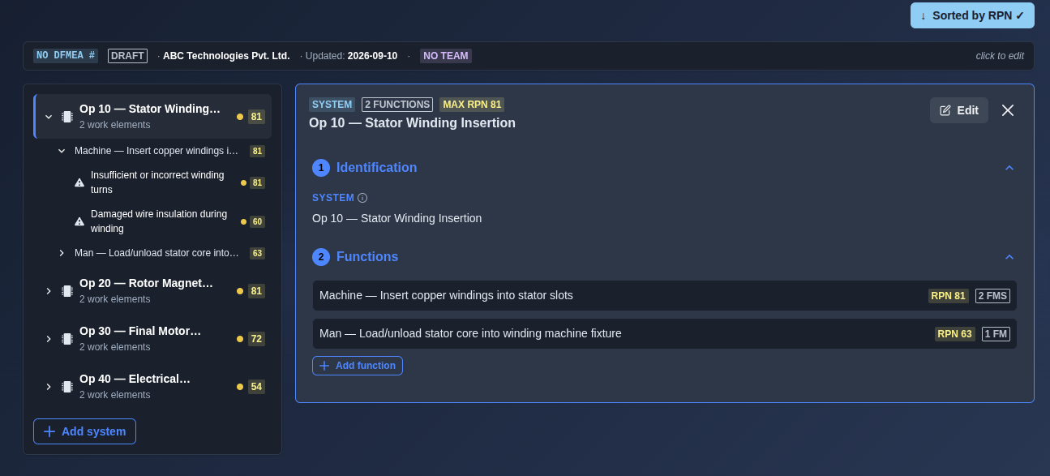Click the DRAFT status badge
Viewport: 1050px width, 476px height.
(127, 56)
